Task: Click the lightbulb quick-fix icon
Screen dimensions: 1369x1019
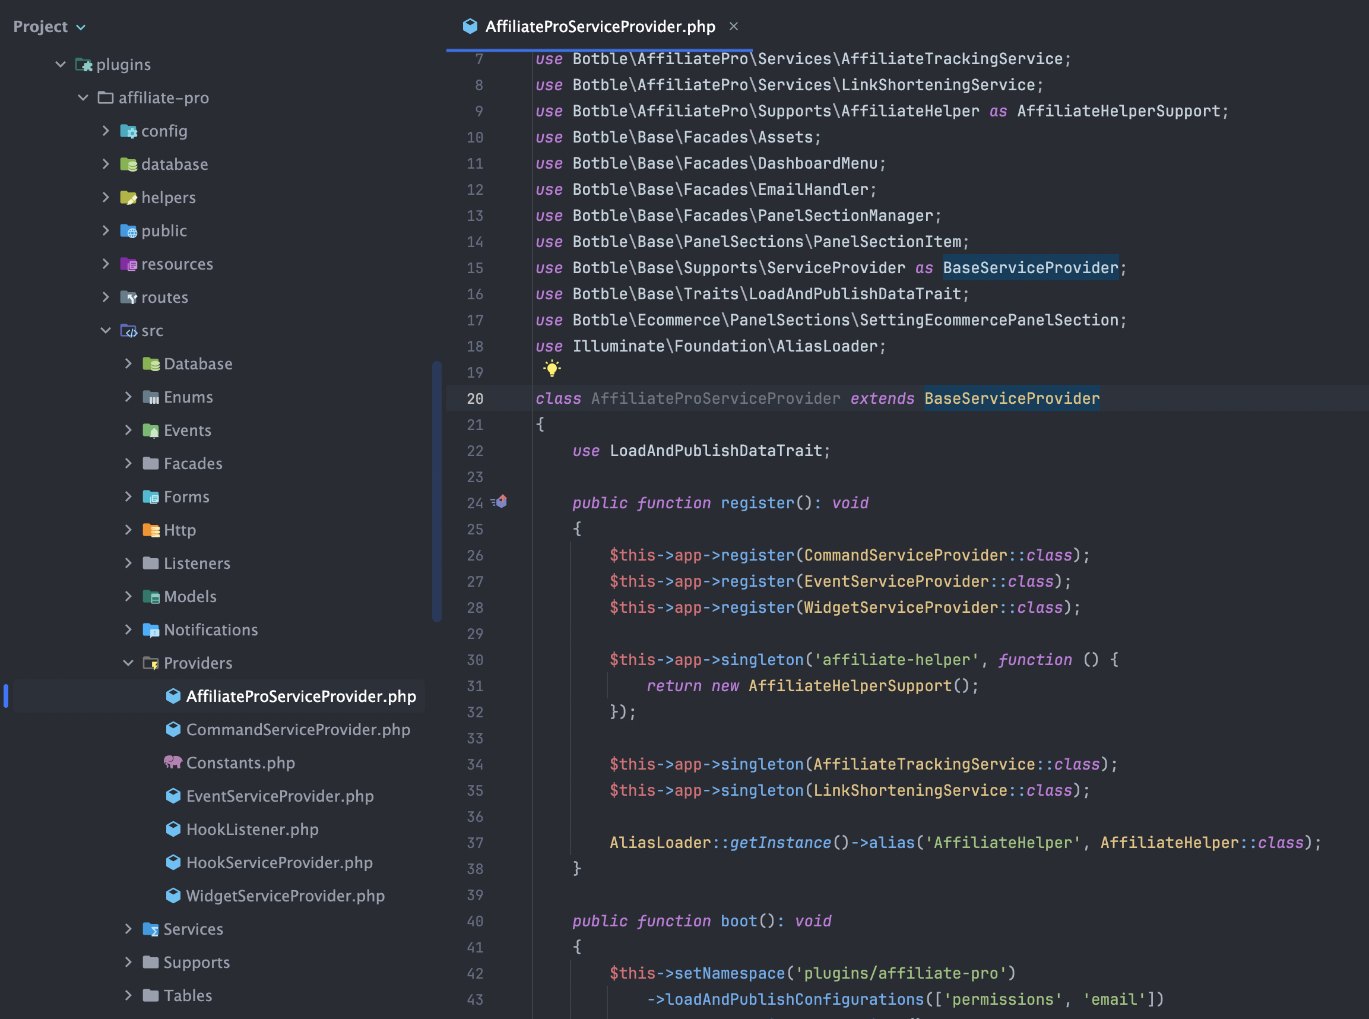Action: [x=552, y=369]
